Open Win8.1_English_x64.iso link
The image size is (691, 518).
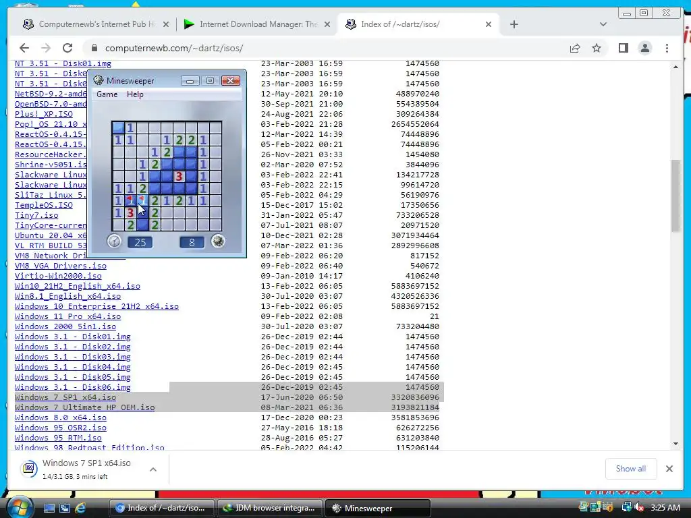point(67,297)
